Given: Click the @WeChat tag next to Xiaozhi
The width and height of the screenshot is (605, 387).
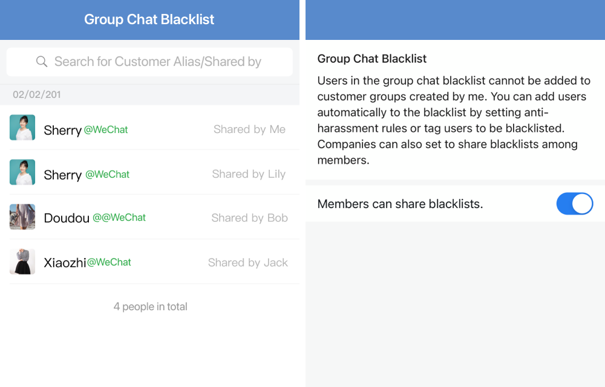Looking at the screenshot, I should click(109, 262).
